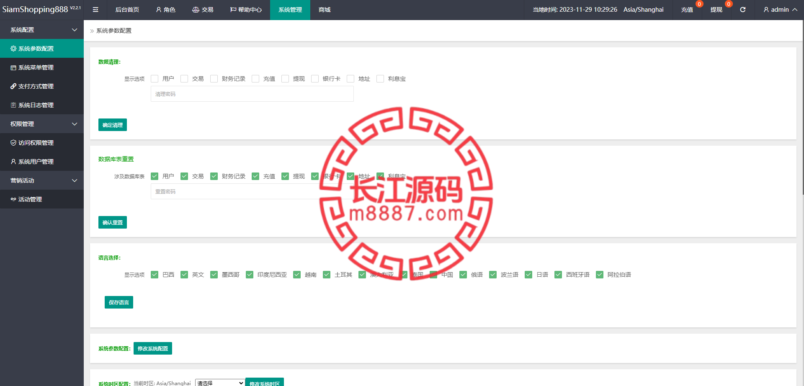Viewport: 804px width, 386px height.
Task: Click the 支付方式管理 link icon
Action: [x=13, y=86]
